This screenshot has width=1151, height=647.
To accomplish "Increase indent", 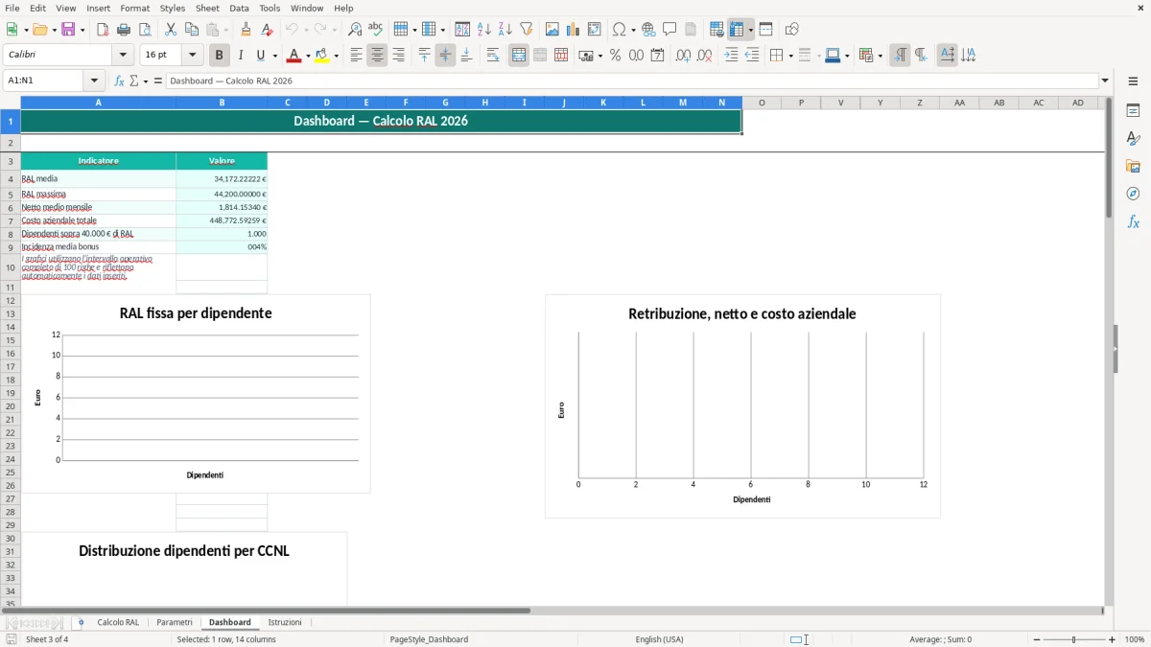I will 731,56.
